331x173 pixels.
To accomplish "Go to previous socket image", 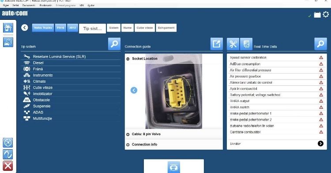I will coord(134,90).
